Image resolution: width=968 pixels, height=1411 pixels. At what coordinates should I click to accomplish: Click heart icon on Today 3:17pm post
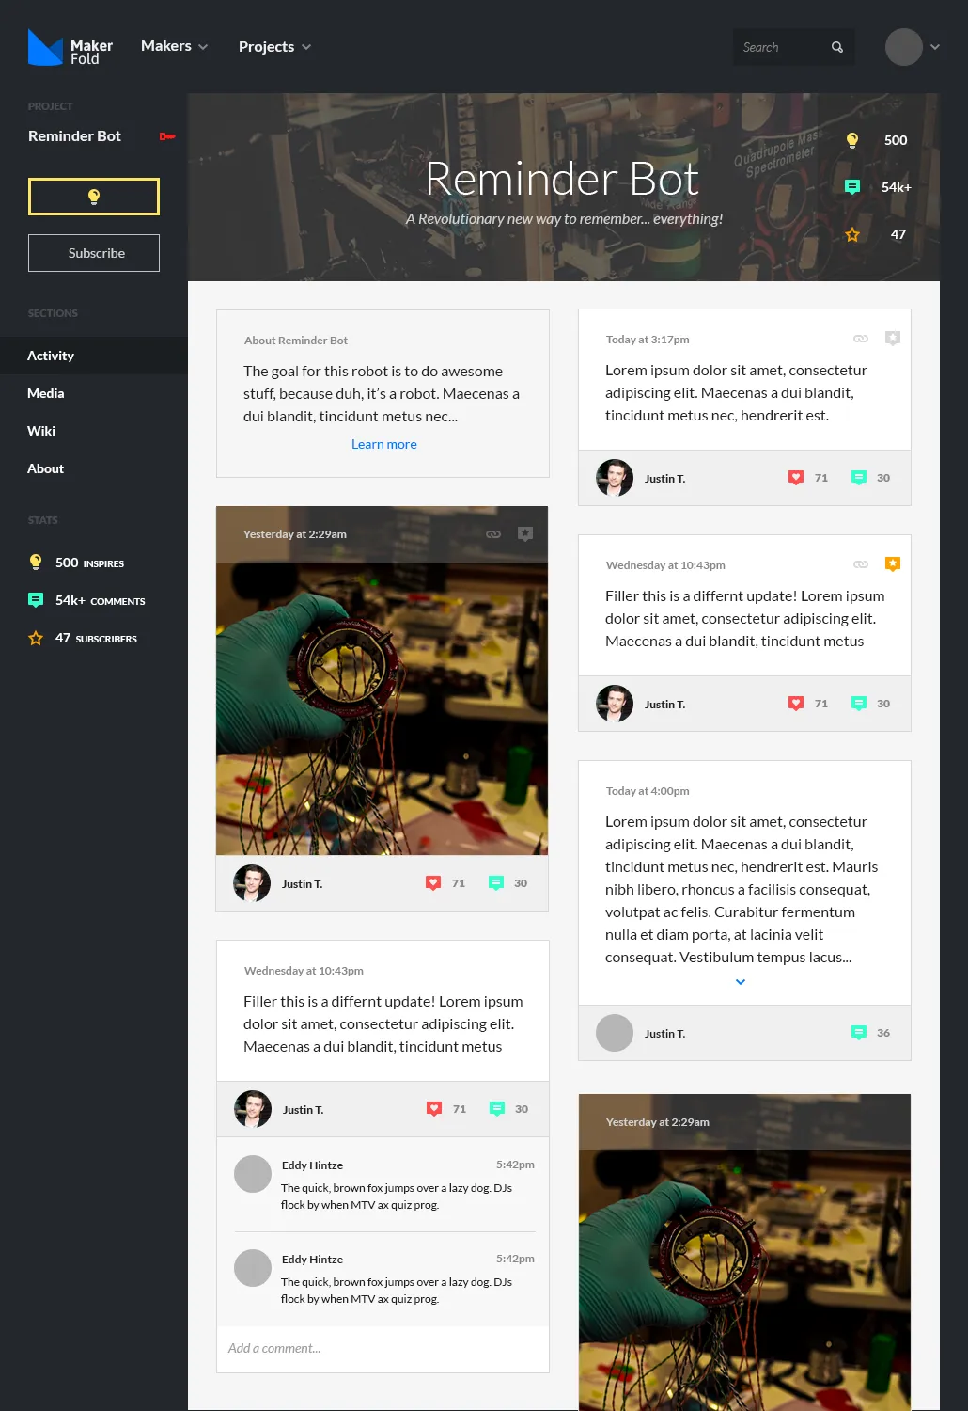coord(796,478)
